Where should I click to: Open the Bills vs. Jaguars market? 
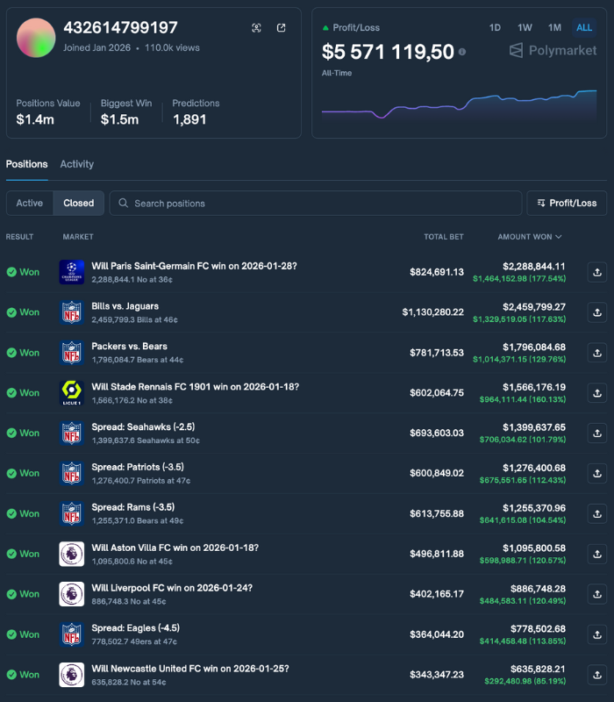125,306
